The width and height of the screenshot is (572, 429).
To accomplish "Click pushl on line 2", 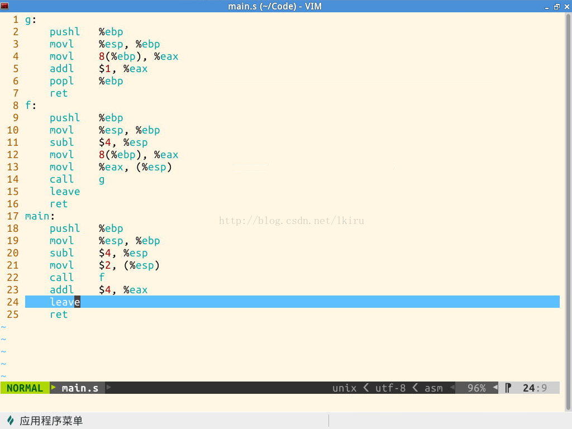I will pyautogui.click(x=65, y=32).
